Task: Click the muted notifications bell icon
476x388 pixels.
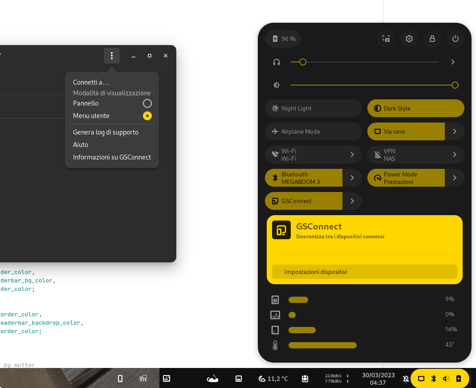Action: 406,379
